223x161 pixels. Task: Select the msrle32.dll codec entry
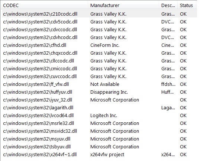[x=39, y=123]
